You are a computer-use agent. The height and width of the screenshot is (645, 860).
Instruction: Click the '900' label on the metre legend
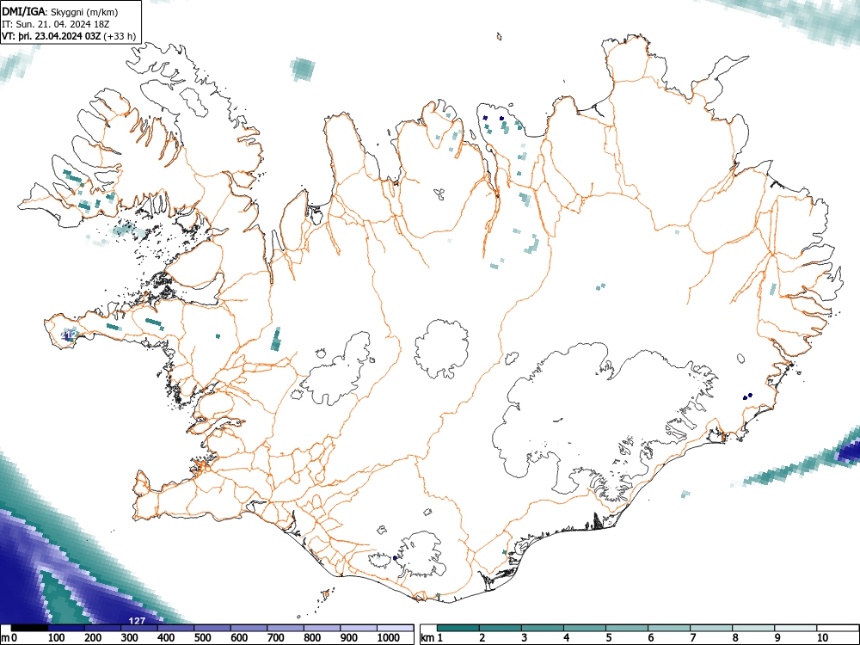pos(349,638)
